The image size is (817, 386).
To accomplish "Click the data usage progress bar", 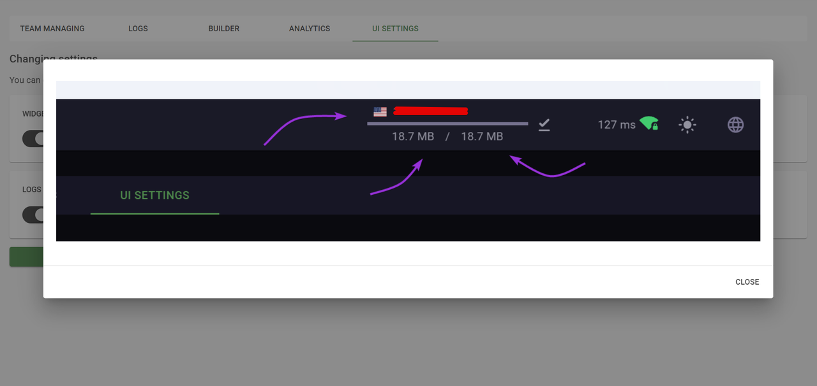I will pyautogui.click(x=447, y=124).
